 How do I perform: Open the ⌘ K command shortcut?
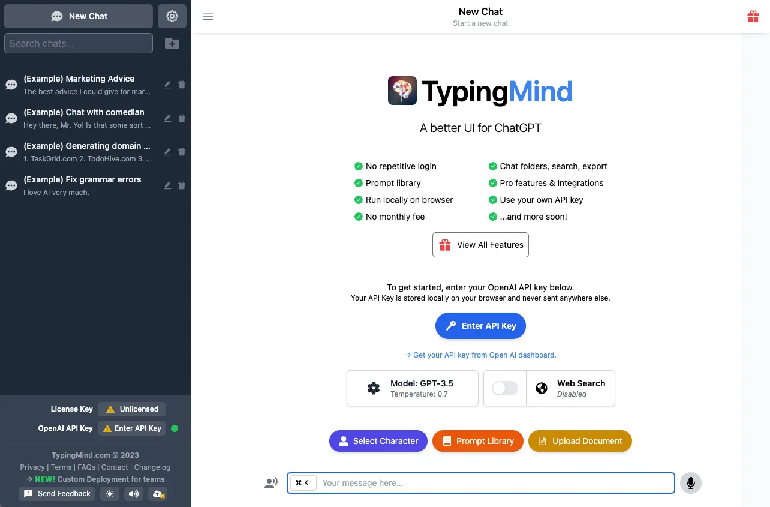[303, 483]
